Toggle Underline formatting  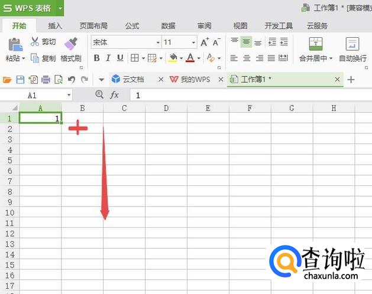pyautogui.click(x=121, y=58)
